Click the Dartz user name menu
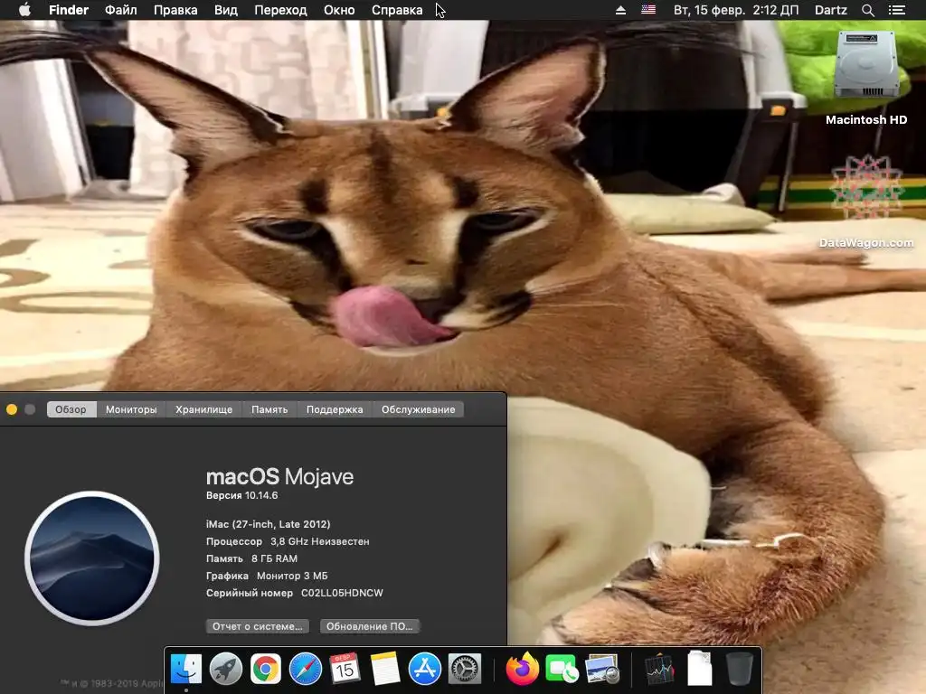Screen dimensions: 926x694 830,10
